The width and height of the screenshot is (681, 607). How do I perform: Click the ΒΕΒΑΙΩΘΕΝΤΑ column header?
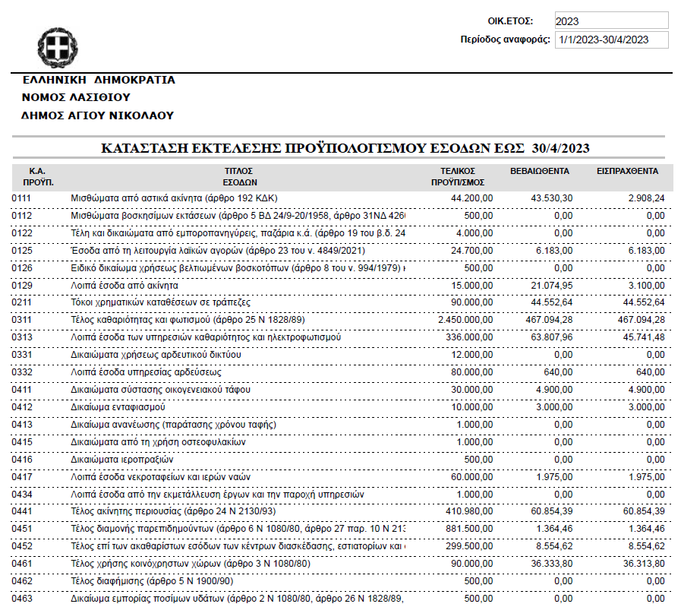[x=539, y=172]
